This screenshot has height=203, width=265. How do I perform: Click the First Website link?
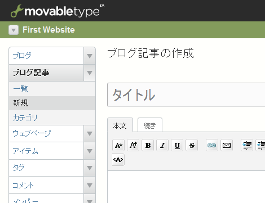point(48,30)
